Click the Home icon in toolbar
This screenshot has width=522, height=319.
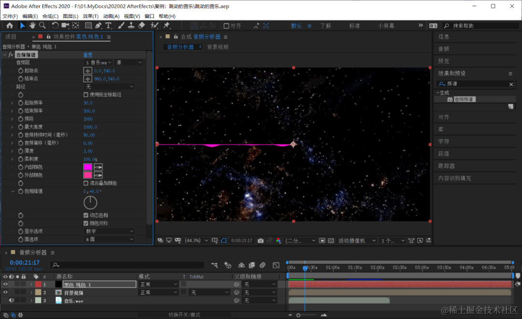click(x=10, y=25)
